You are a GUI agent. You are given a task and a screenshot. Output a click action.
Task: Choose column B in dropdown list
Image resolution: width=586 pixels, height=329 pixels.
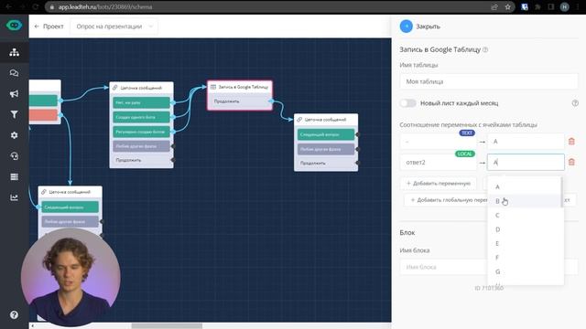tap(525, 201)
